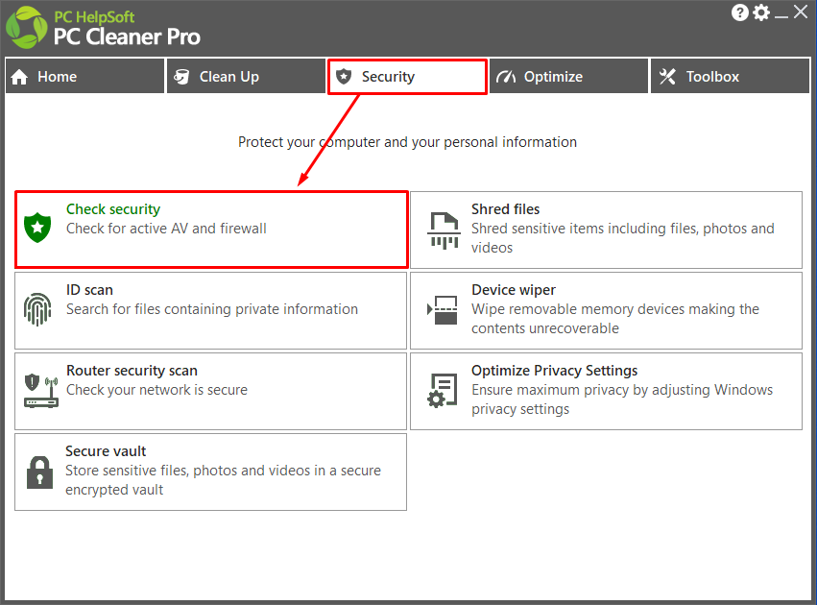Image resolution: width=817 pixels, height=605 pixels.
Task: Switch to the Clean Up tab
Action: (246, 77)
